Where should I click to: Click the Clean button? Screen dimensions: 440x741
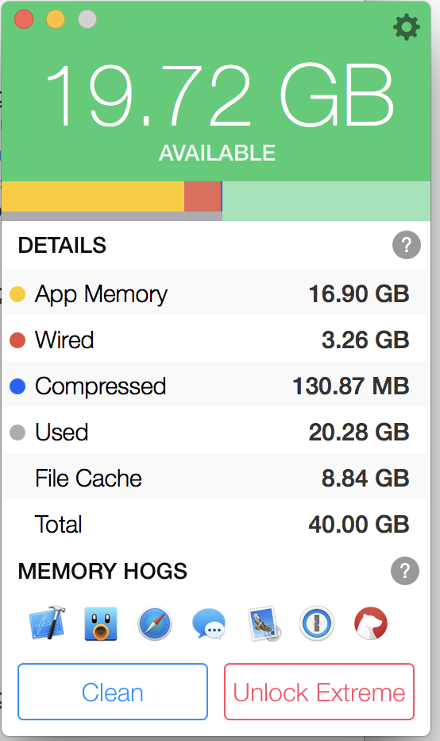pos(113,692)
